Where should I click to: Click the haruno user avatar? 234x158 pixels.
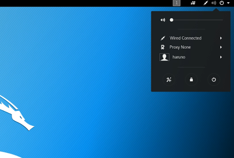165,57
